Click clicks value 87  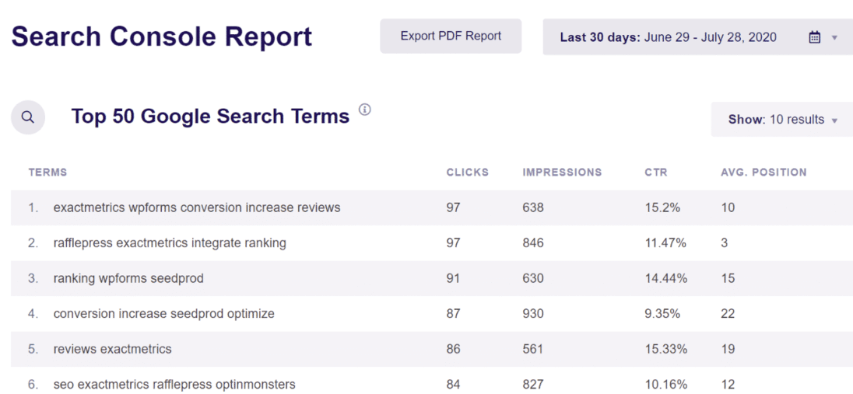coord(453,314)
